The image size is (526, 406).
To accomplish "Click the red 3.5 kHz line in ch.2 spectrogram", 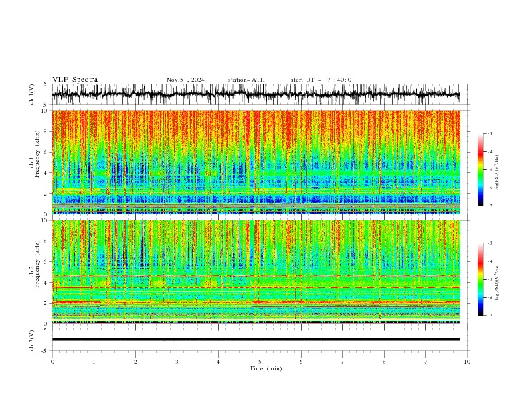I will tap(256, 287).
